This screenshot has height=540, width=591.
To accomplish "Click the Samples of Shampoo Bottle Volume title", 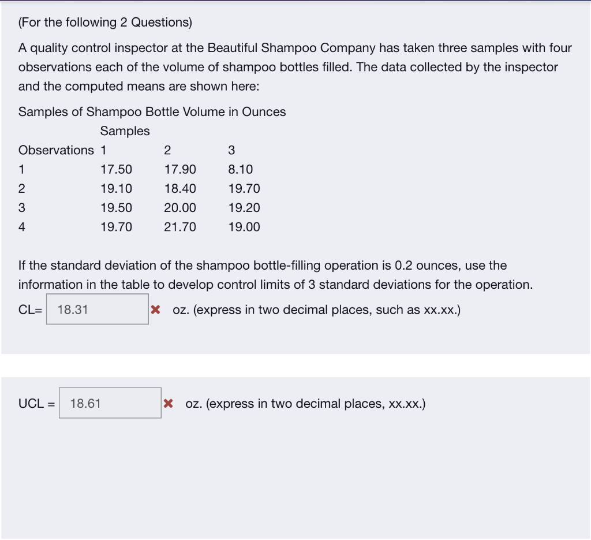I will click(152, 111).
